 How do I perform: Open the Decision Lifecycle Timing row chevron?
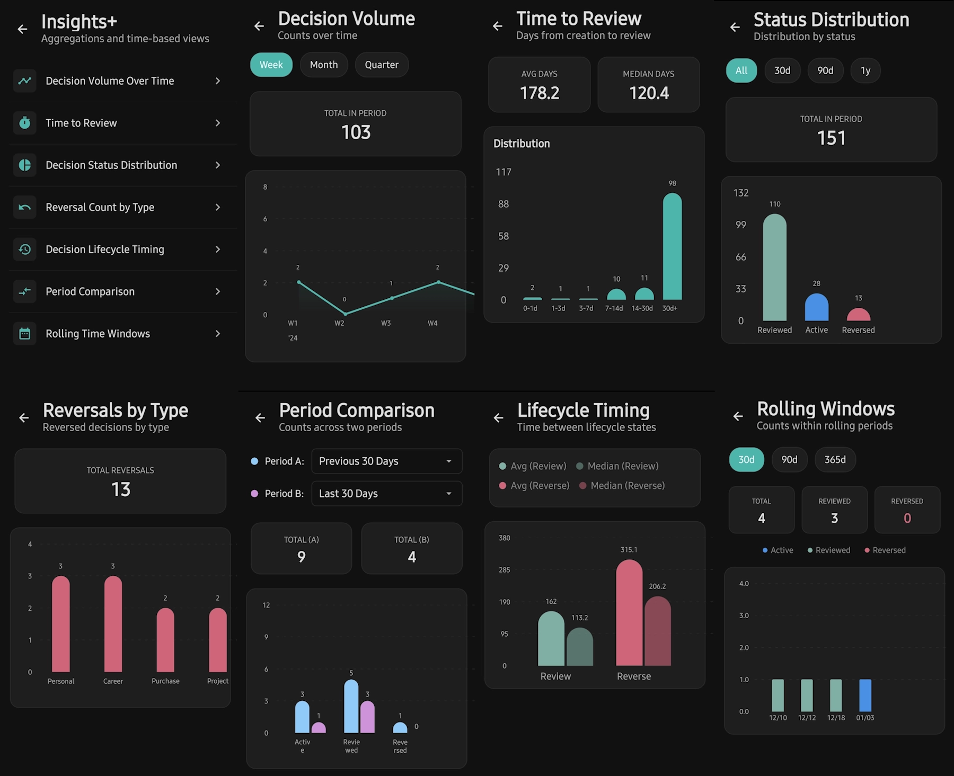click(x=218, y=249)
